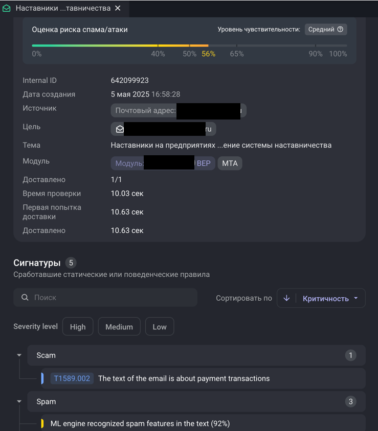Close the Наставники tab

point(118,9)
